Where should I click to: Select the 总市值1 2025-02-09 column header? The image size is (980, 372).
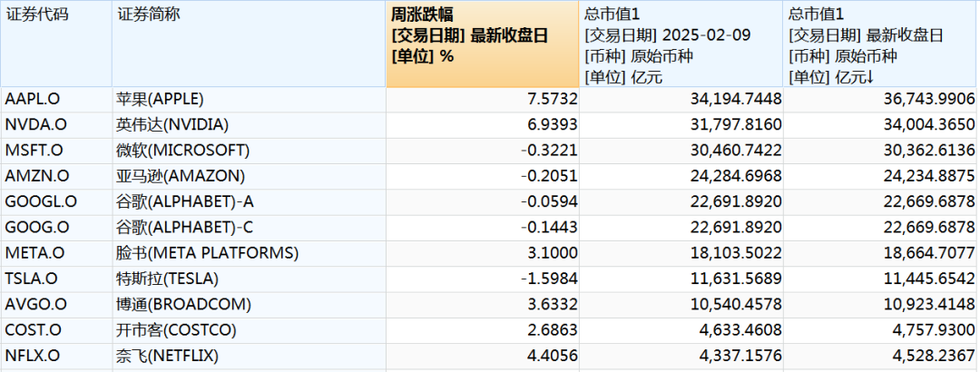coord(681,44)
